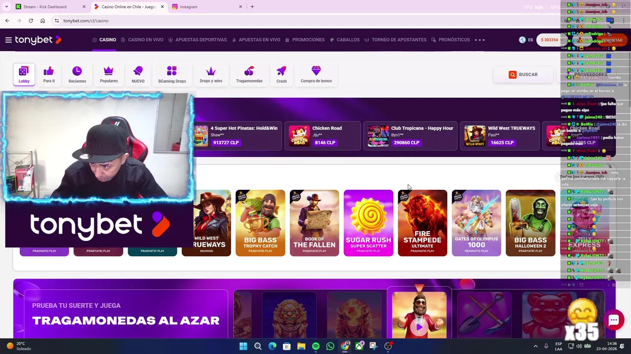
Task: Open the Crash rocket category
Action: tap(281, 75)
